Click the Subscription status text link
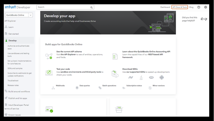The image size is (214, 121). (x=134, y=86)
